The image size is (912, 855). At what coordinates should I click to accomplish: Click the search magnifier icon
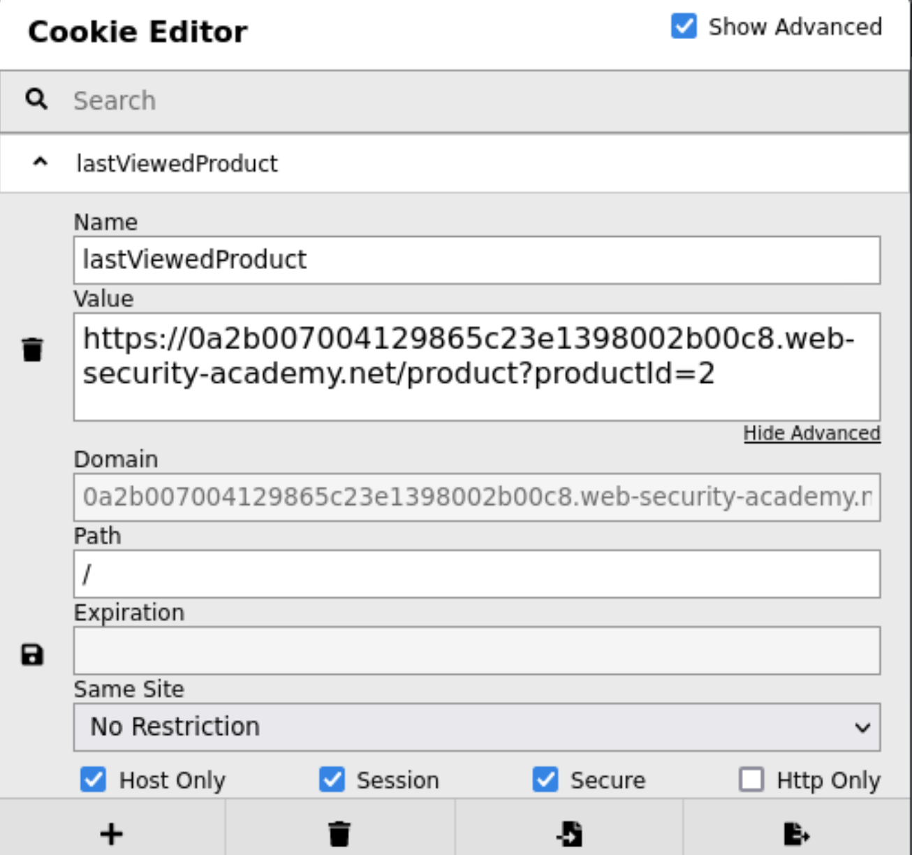click(x=36, y=99)
